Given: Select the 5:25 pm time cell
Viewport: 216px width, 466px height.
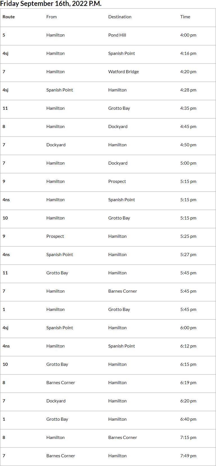Looking at the screenshot, I should coord(188,236).
